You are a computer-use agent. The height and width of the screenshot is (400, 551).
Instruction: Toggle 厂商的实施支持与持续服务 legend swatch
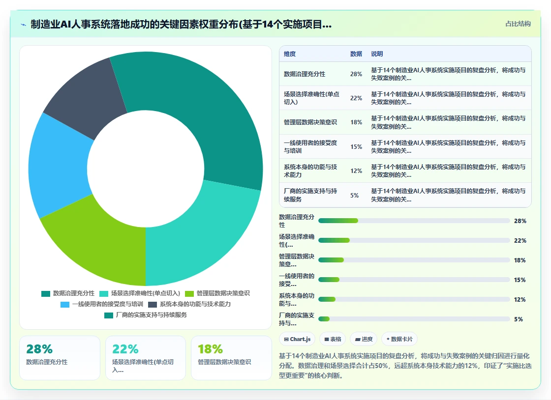[109, 315]
